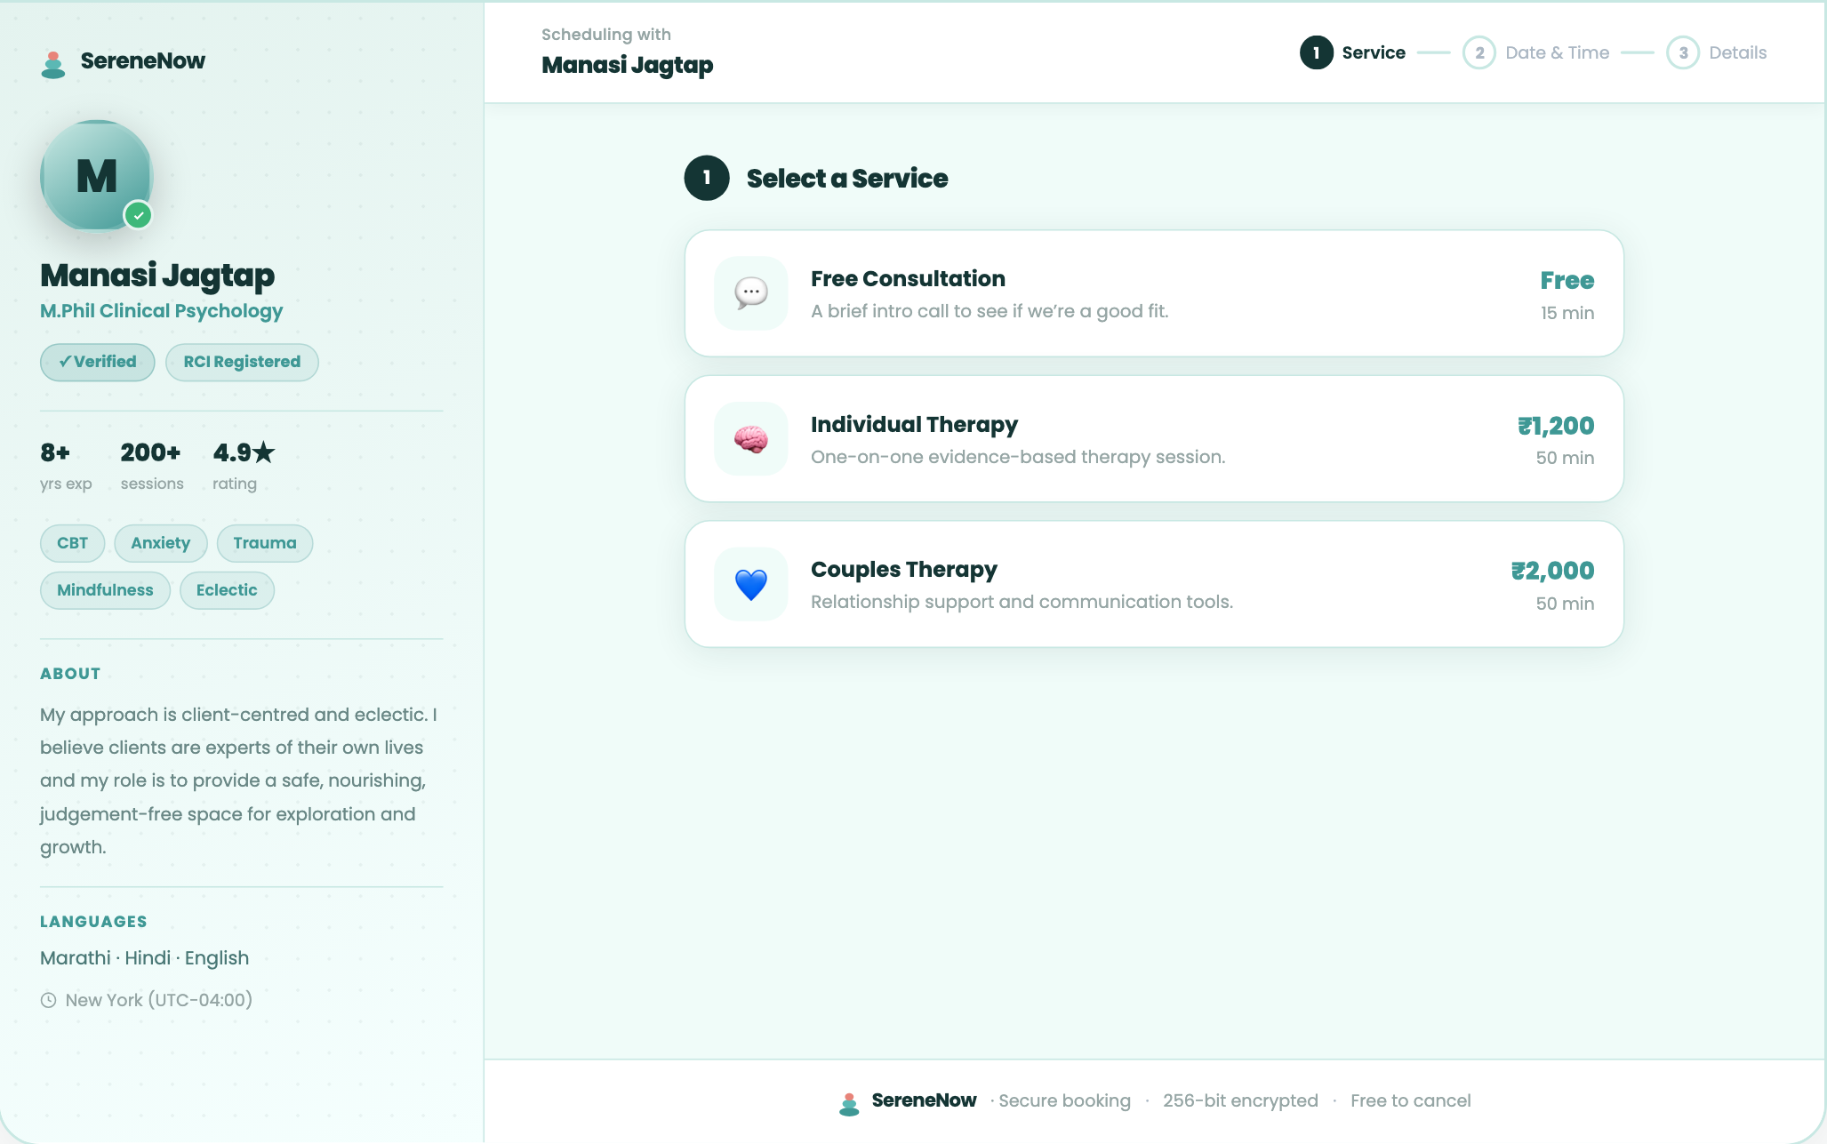Click the Anxiety specialty tag
The height and width of the screenshot is (1144, 1827).
pyautogui.click(x=161, y=543)
